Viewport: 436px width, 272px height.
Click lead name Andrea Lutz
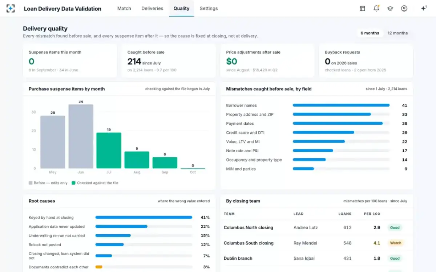coord(306,228)
